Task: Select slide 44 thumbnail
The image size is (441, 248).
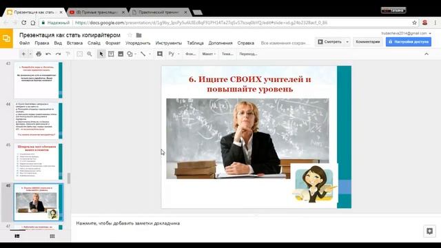Action: click(x=39, y=121)
